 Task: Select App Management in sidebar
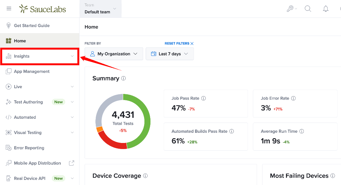pyautogui.click(x=39, y=71)
